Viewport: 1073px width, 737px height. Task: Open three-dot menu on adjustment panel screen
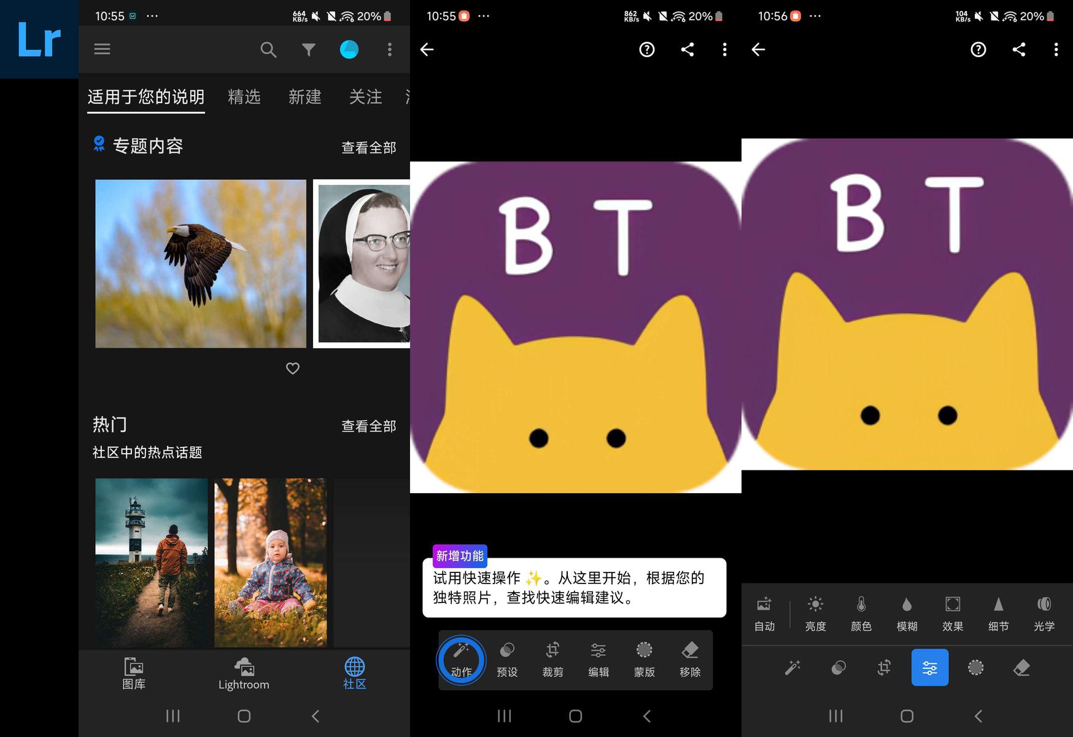coord(1056,50)
